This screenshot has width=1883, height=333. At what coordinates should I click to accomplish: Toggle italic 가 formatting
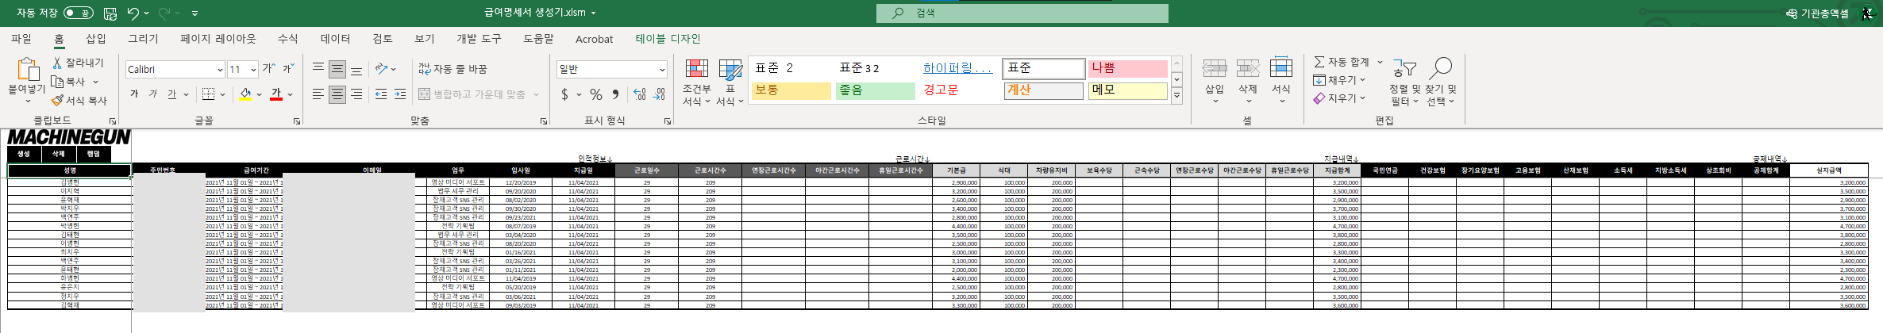[153, 94]
